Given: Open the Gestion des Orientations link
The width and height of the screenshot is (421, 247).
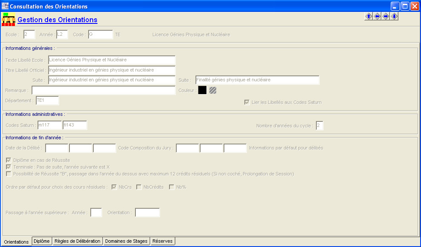Looking at the screenshot, I should coord(57,20).
